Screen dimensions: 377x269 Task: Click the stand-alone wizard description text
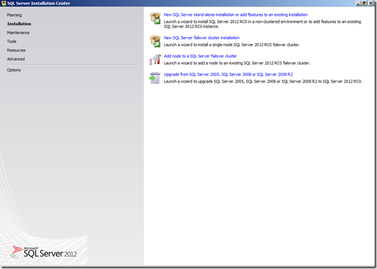[262, 24]
